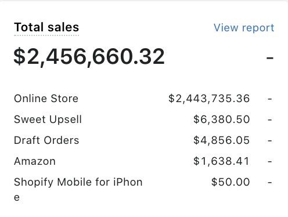The height and width of the screenshot is (217, 288).
Task: Click the $4,856.05 Draft Orders amount
Action: pos(222,140)
